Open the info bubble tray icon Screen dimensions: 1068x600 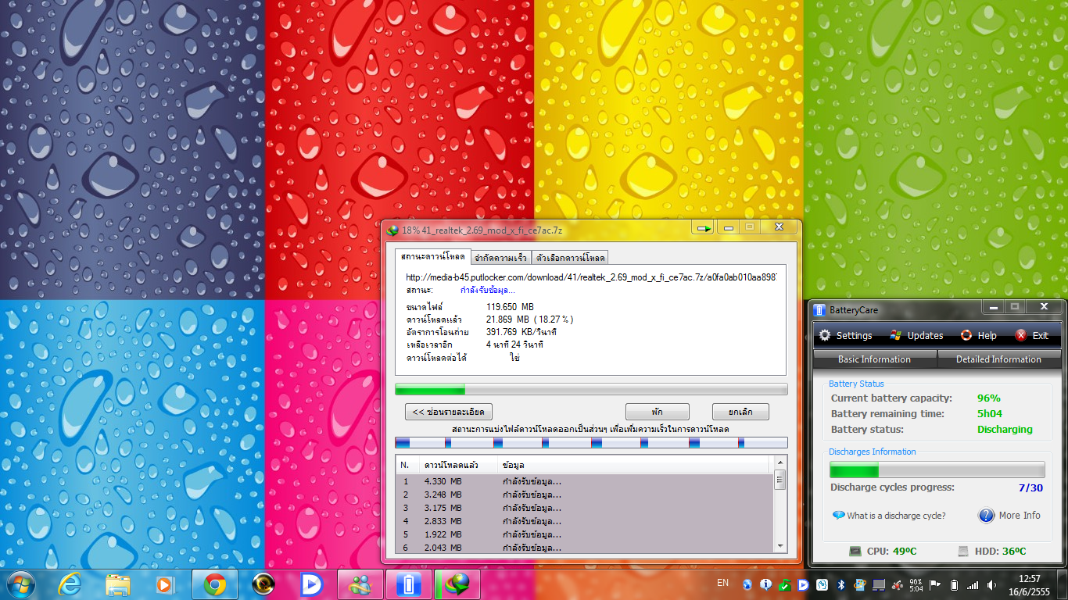766,584
